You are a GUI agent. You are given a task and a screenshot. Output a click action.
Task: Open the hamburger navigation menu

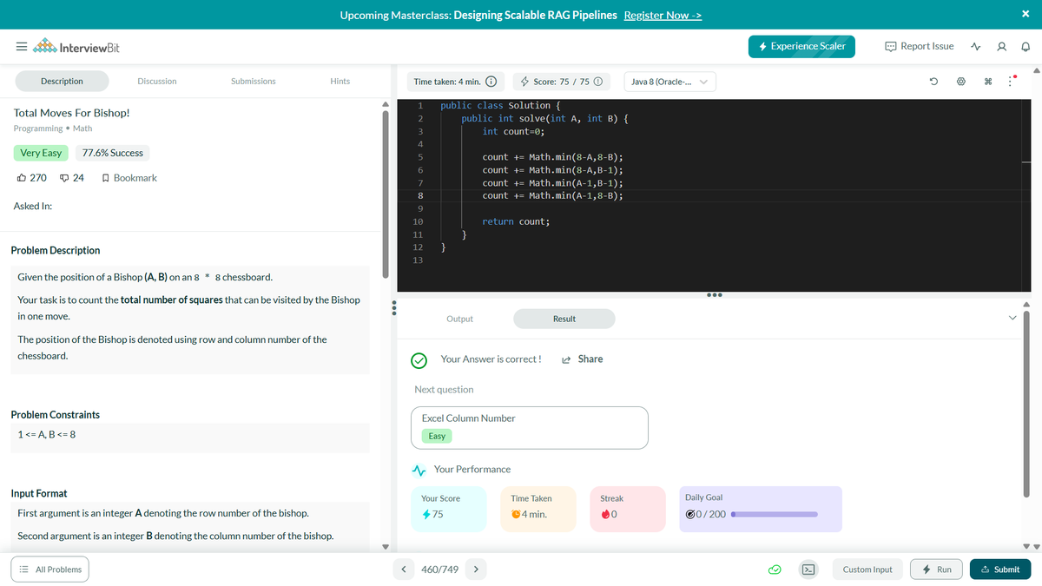pos(21,47)
